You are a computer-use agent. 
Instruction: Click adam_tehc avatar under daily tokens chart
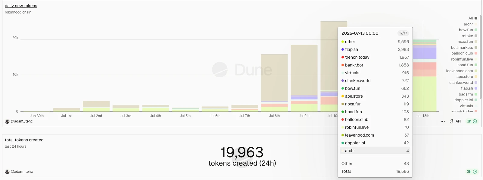[x=7, y=121]
